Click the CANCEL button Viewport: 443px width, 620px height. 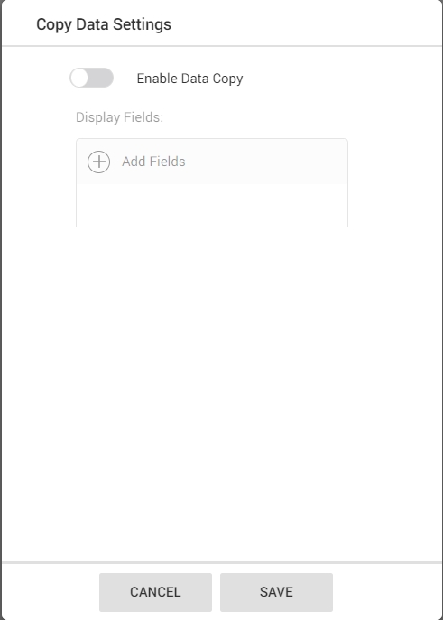click(155, 592)
